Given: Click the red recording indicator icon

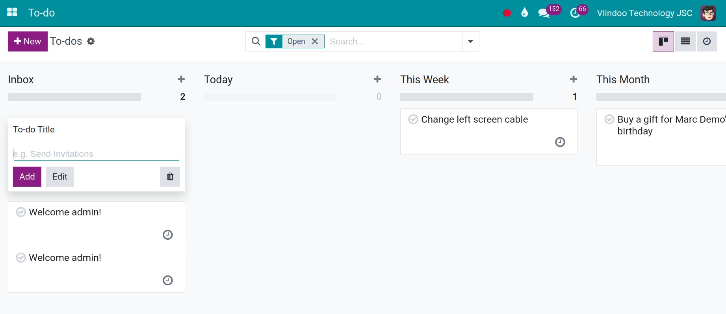Looking at the screenshot, I should 507,13.
